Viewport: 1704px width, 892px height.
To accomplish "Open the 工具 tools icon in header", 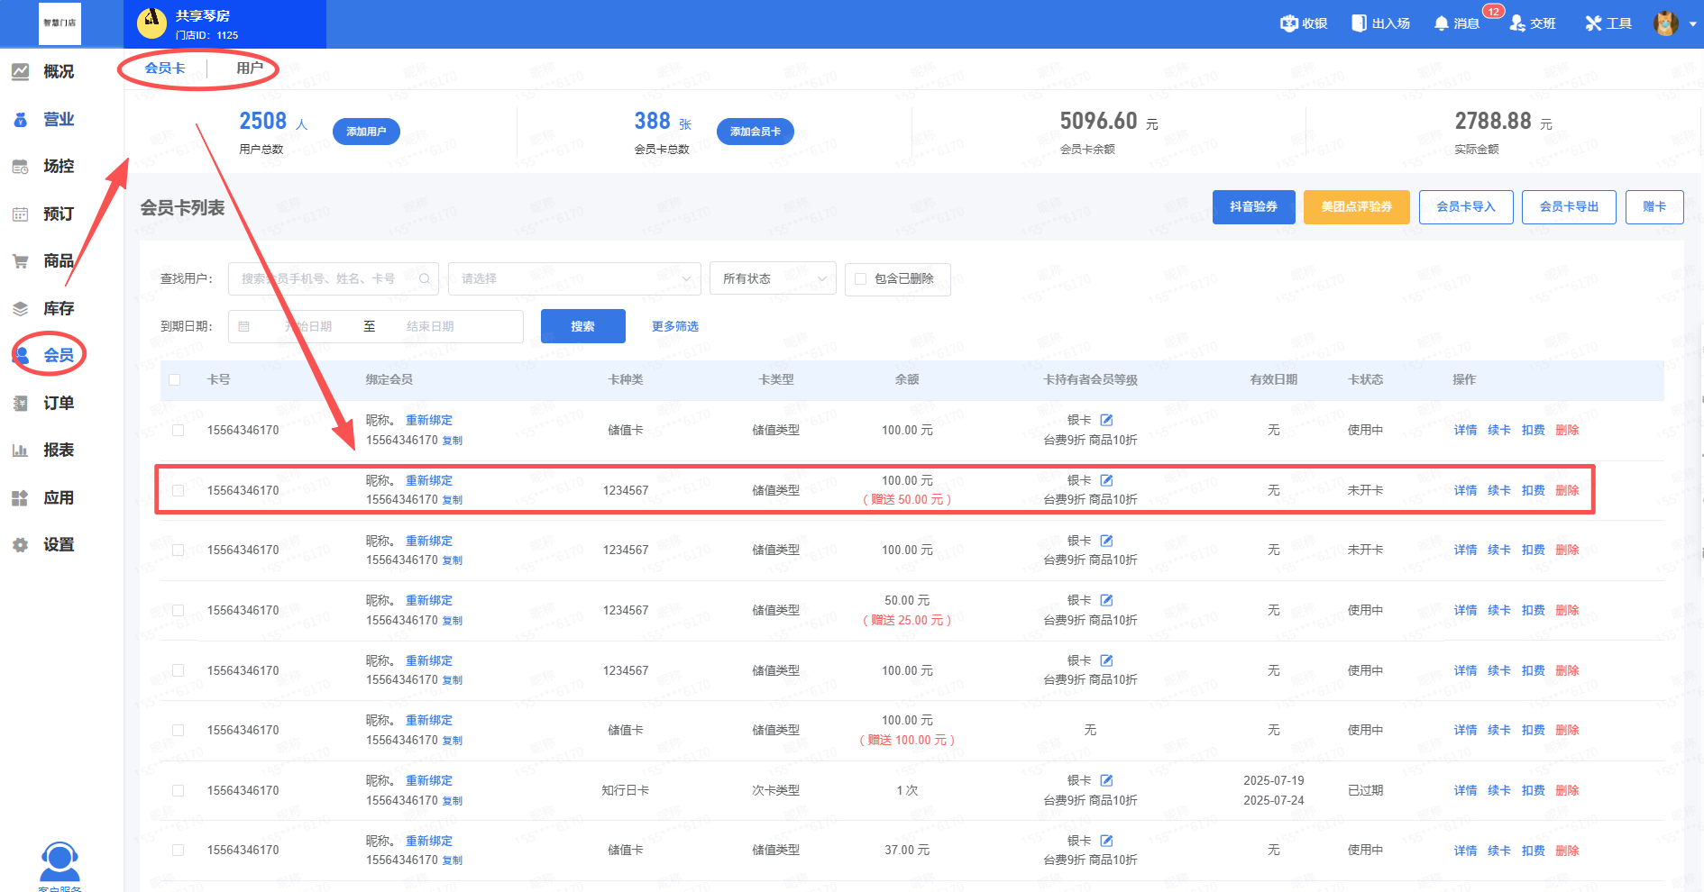I will 1593,23.
